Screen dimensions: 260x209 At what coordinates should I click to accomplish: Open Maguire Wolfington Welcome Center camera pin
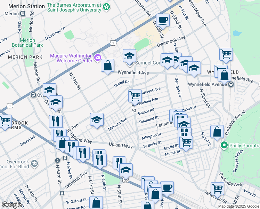click(98, 58)
